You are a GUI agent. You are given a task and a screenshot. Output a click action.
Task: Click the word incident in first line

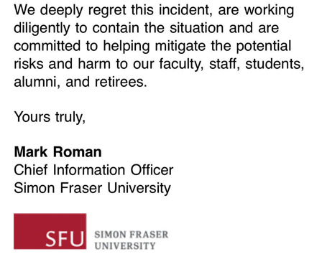[x=185, y=10]
